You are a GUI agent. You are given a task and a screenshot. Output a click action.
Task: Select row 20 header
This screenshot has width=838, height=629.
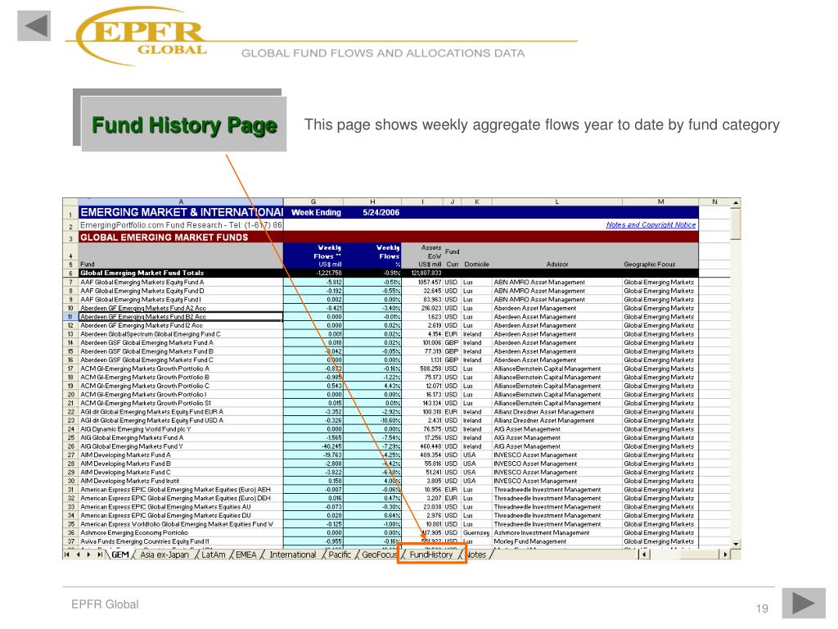(x=70, y=394)
